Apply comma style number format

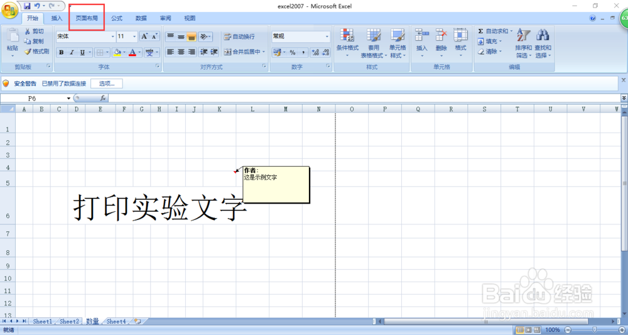click(303, 53)
